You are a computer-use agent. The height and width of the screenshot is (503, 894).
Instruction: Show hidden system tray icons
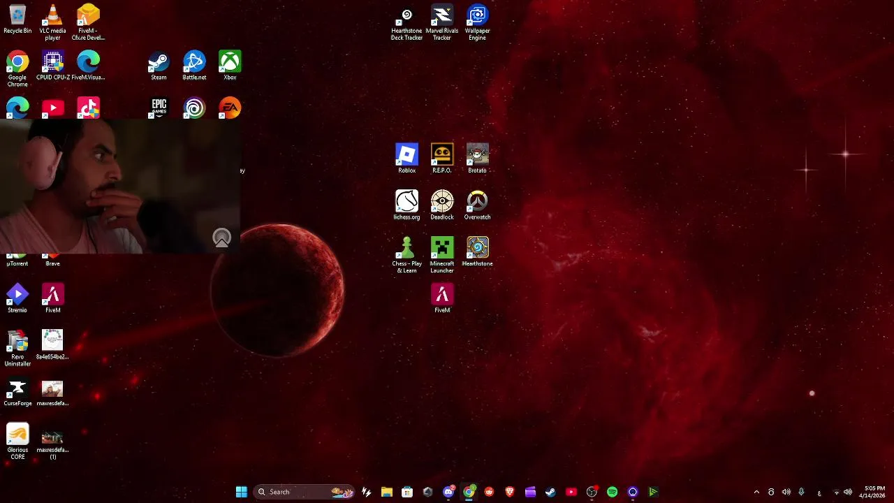pyautogui.click(x=756, y=492)
